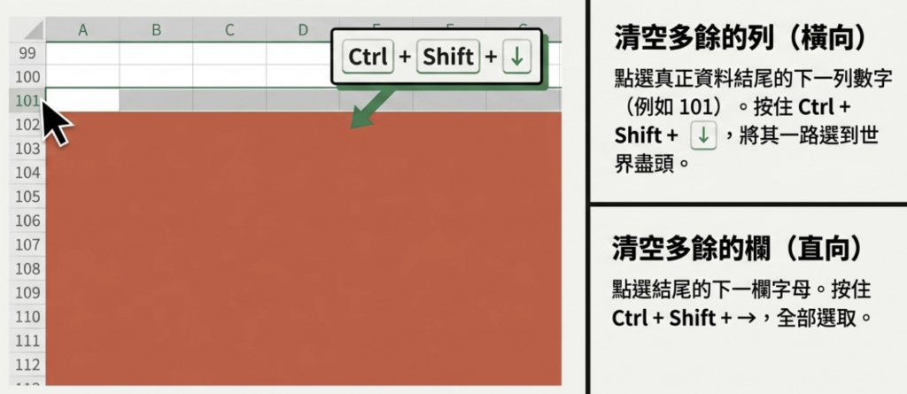Select column A header
The height and width of the screenshot is (394, 907).
tap(82, 30)
